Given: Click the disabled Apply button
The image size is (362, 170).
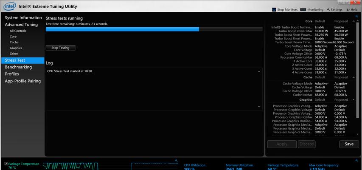Looking at the screenshot, I should pos(282,144).
